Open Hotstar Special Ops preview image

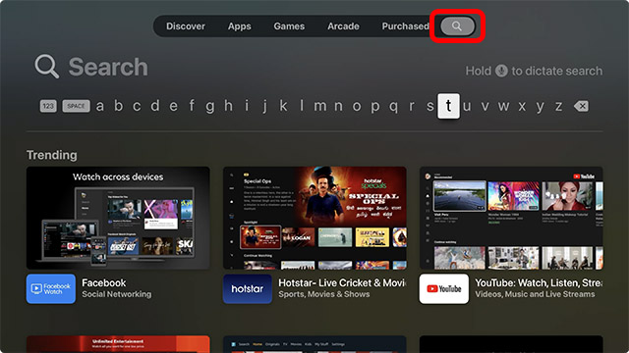314,218
